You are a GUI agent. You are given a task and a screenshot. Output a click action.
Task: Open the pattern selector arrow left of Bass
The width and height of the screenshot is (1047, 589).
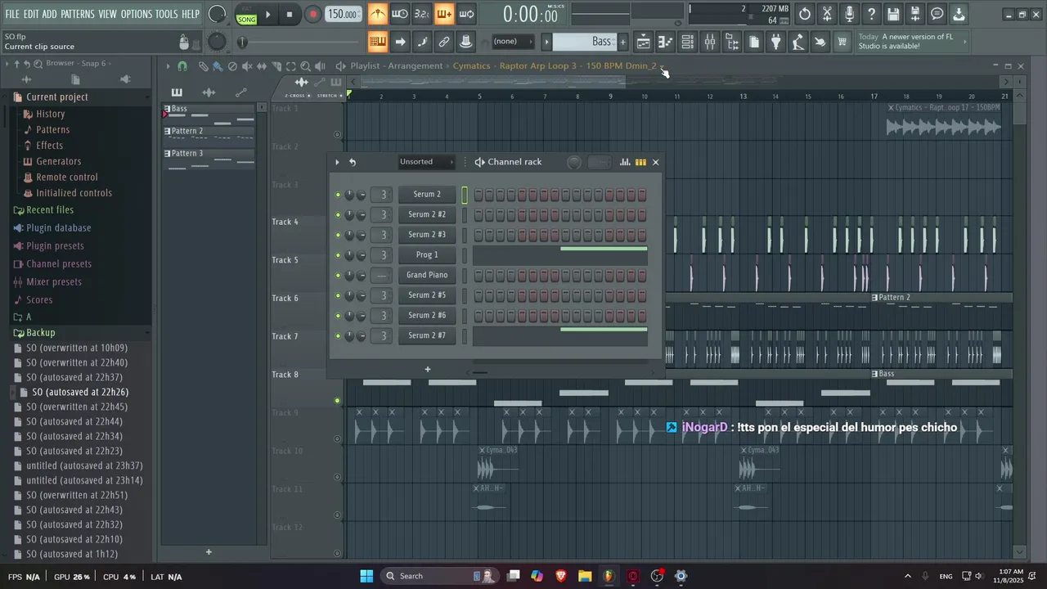point(546,42)
